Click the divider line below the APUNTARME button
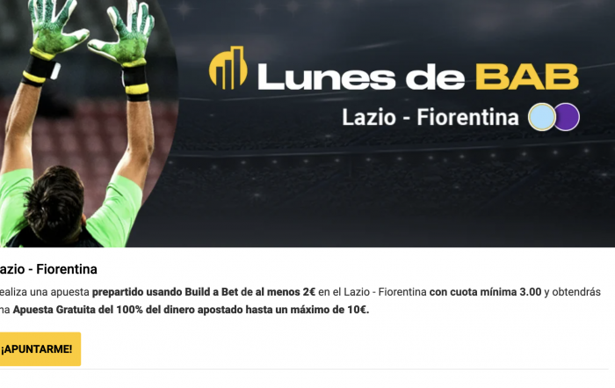Image resolution: width=615 pixels, height=388 pixels. 304,370
